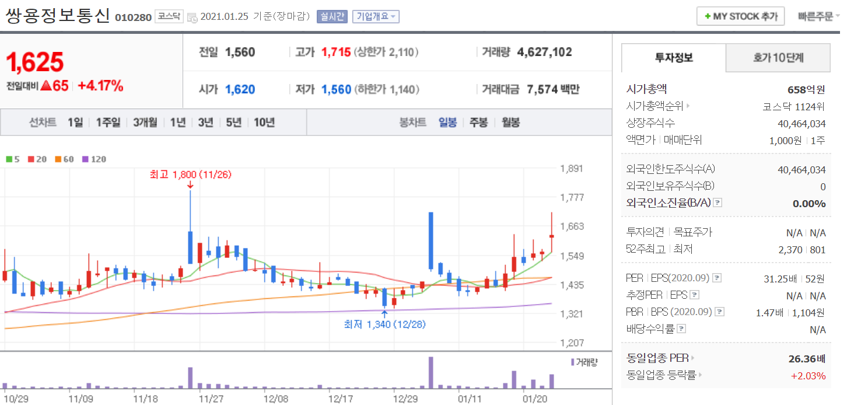Click the purple 120-day moving average legend swatch

point(85,159)
